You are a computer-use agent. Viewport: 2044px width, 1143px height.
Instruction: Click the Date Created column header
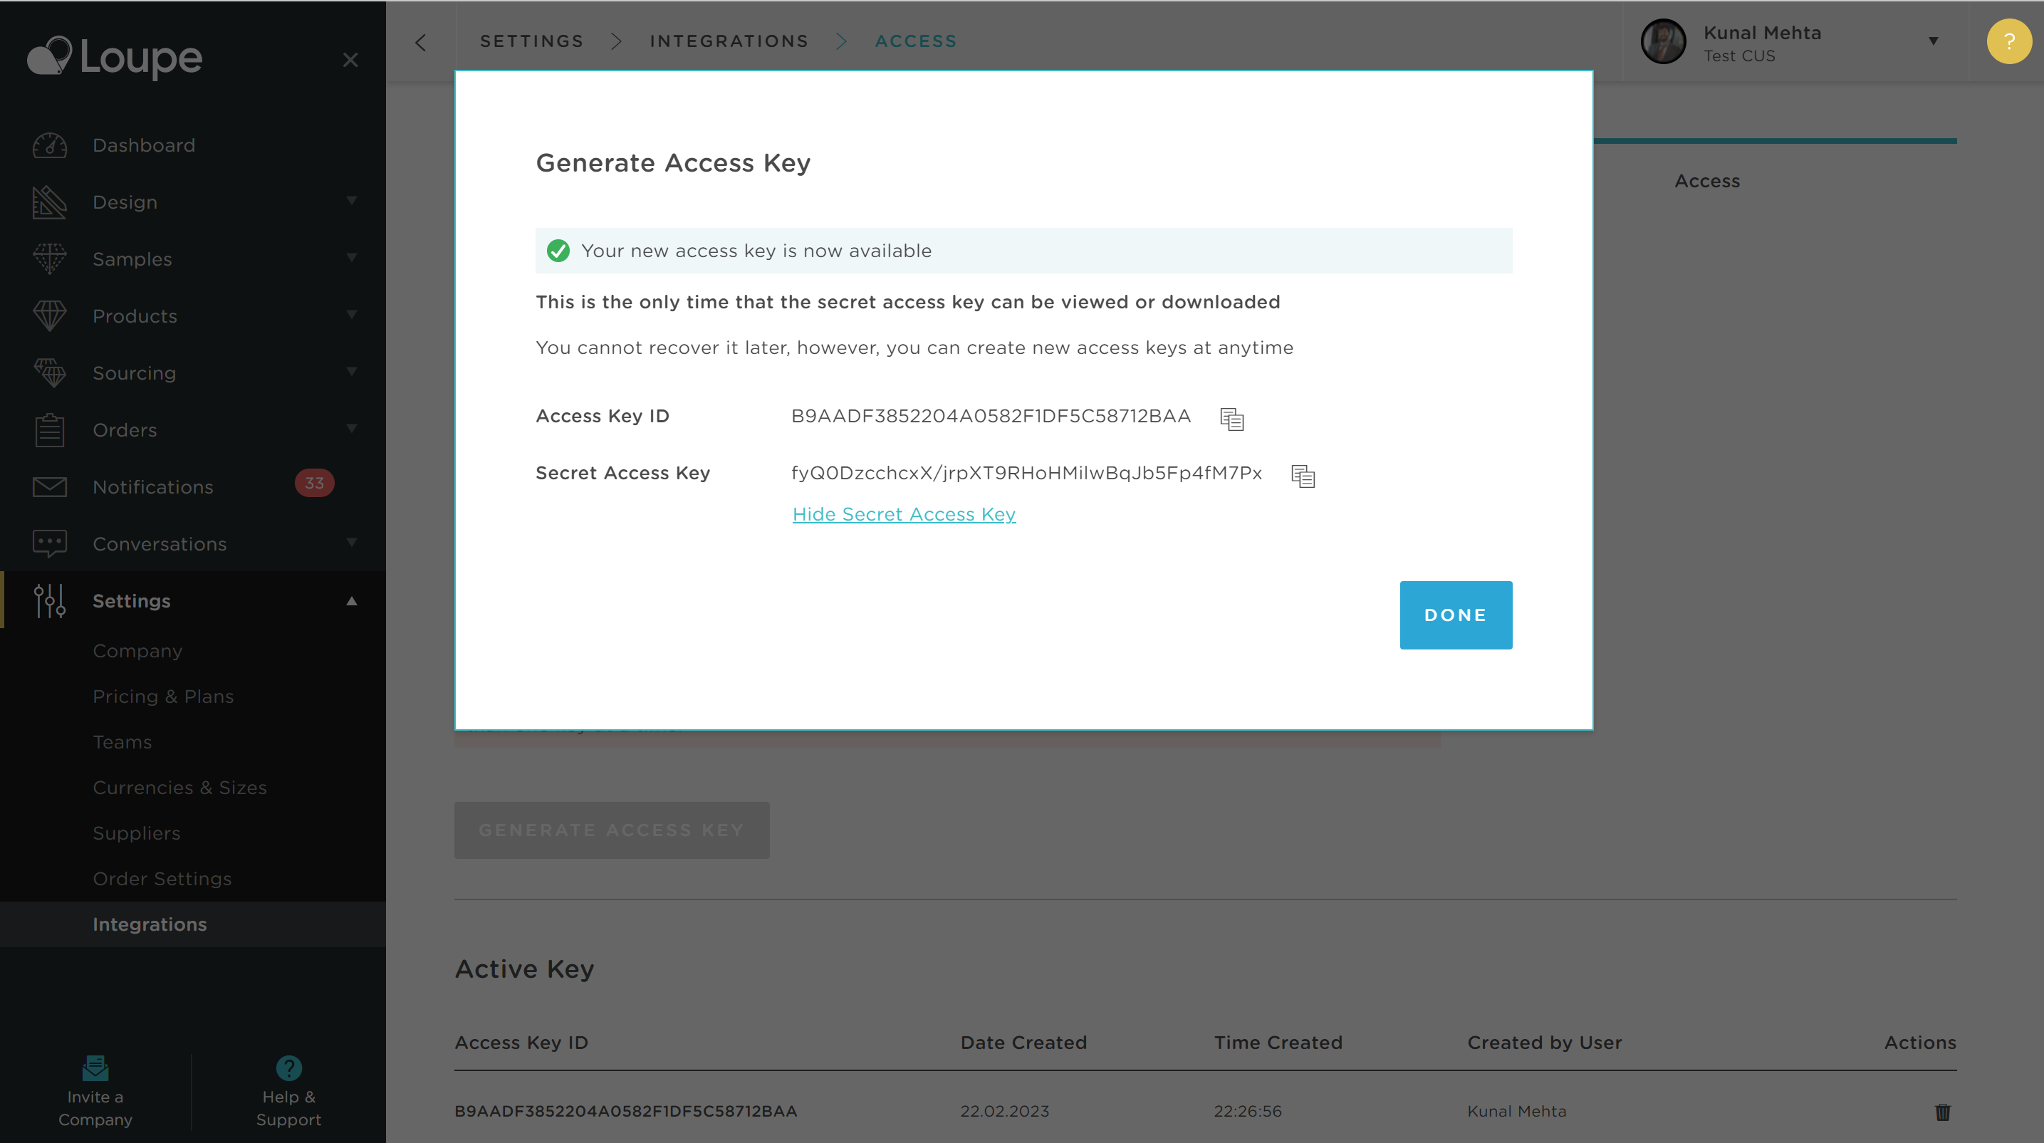point(1023,1043)
